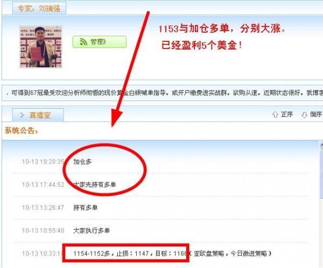Image resolution: width=323 pixels, height=268 pixels.
Task: Switch to the 直播室 tab
Action: (x=38, y=115)
